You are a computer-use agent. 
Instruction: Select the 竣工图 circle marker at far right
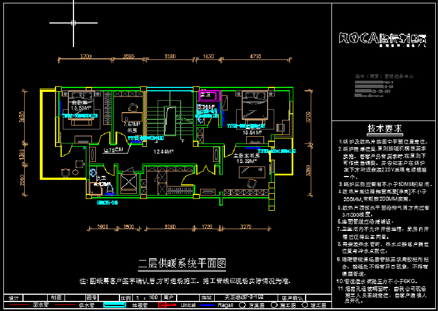(x=305, y=305)
